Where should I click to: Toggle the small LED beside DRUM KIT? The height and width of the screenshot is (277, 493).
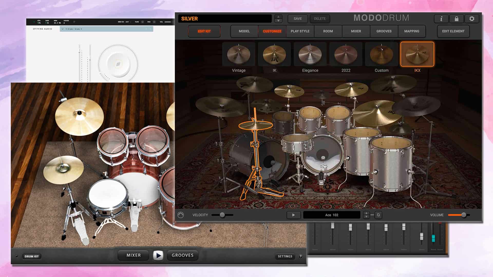tap(17, 256)
